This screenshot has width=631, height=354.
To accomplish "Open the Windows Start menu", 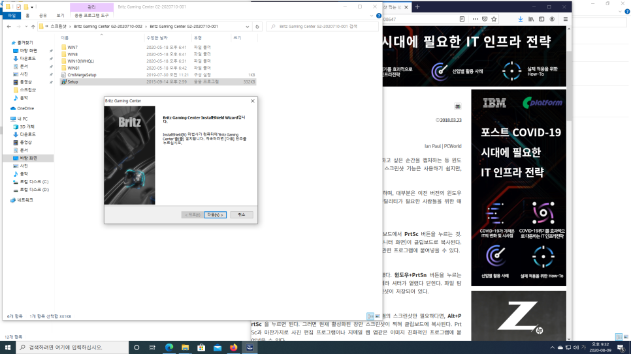I will click(7, 347).
